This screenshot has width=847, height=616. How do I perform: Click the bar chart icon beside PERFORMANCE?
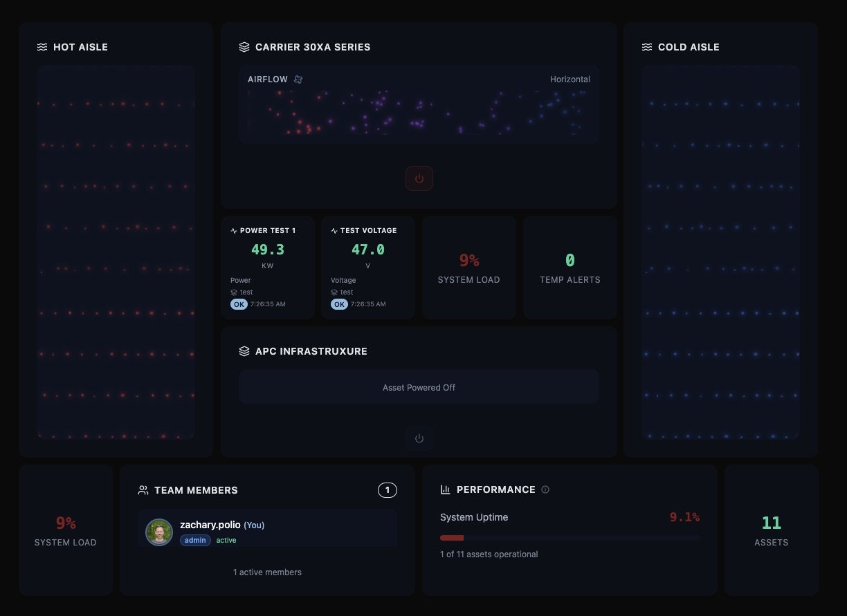coord(444,489)
